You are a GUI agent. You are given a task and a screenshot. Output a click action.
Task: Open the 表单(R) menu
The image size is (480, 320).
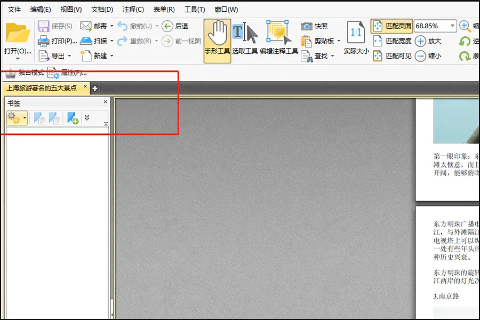[x=164, y=10]
